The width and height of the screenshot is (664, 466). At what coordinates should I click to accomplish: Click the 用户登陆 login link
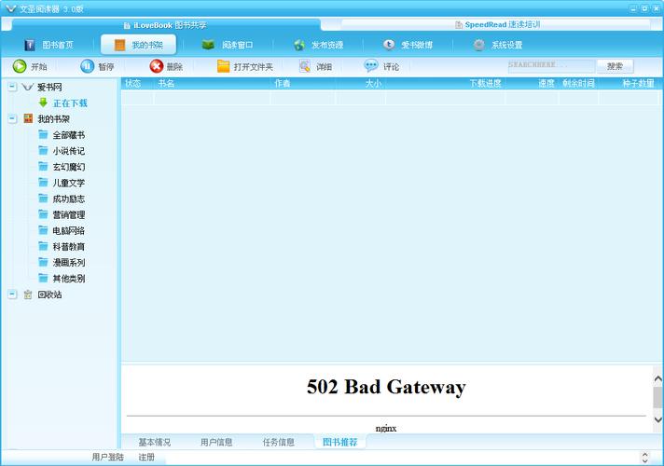click(x=108, y=457)
